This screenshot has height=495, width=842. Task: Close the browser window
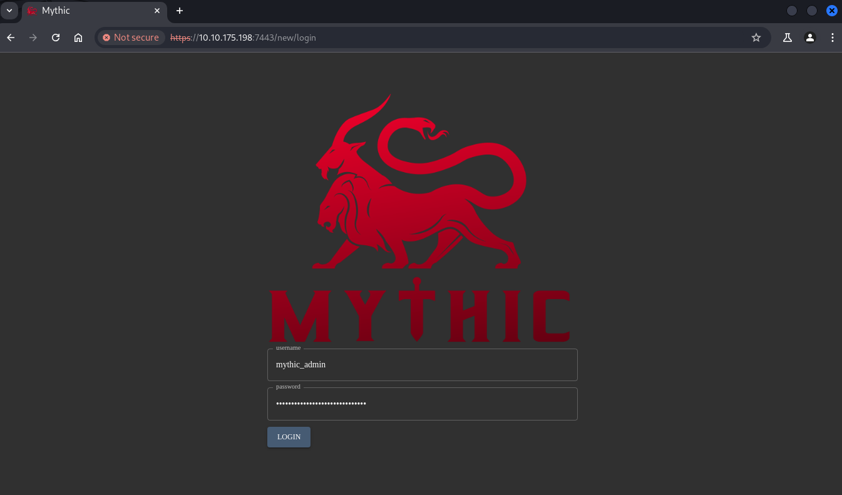tap(832, 11)
